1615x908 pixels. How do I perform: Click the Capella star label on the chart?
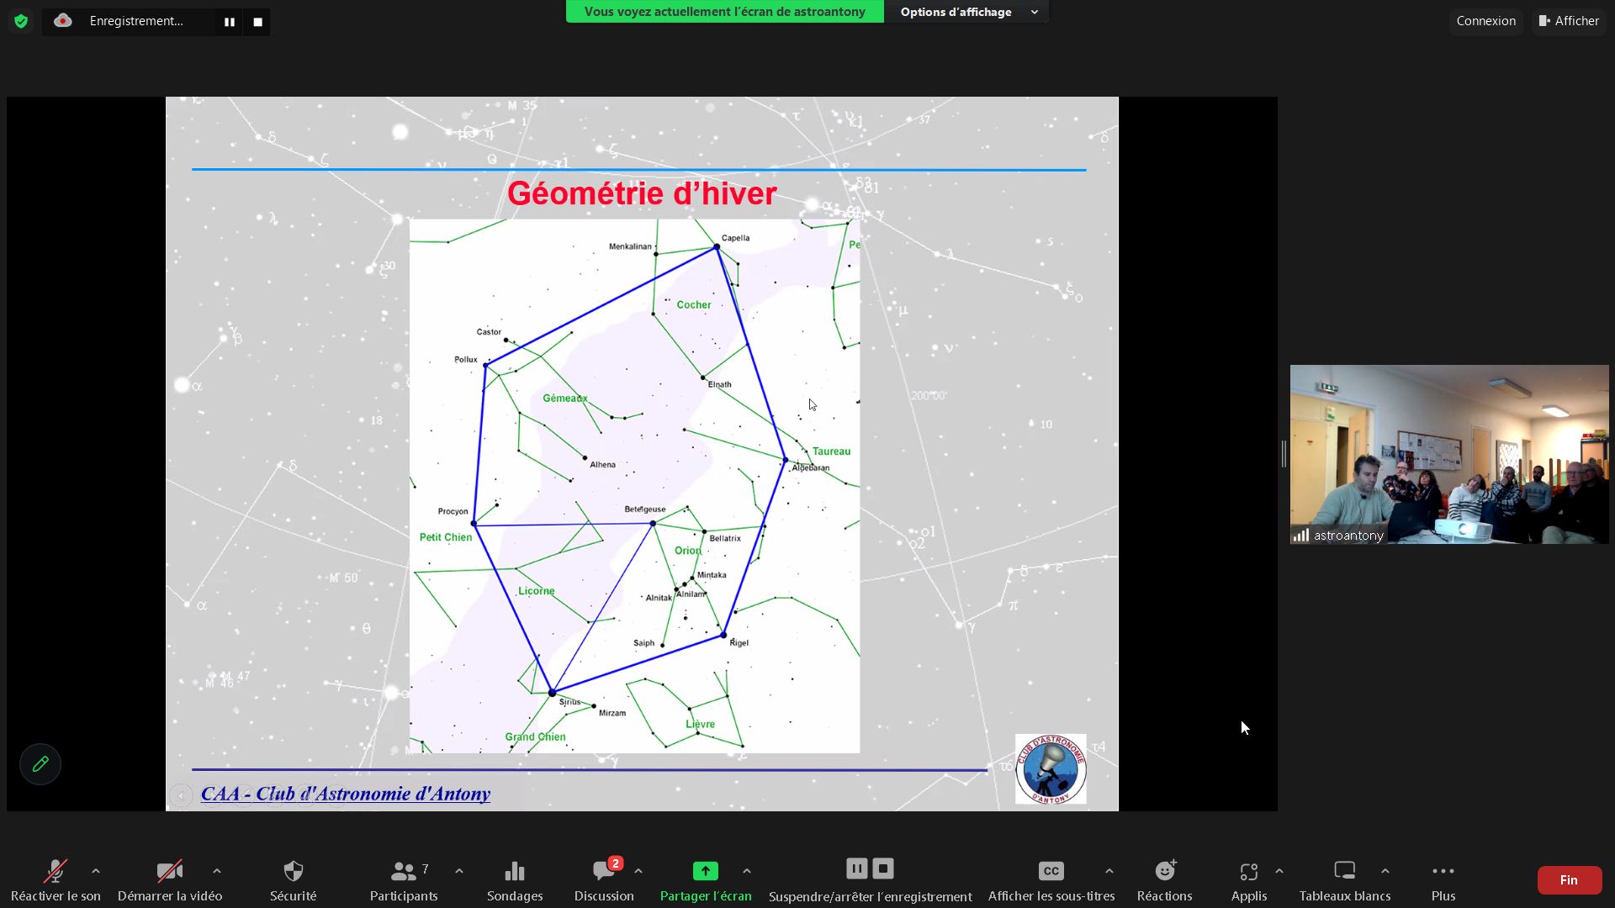[735, 238]
